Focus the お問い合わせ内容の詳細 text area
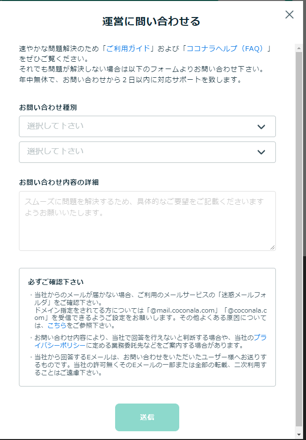 147,221
